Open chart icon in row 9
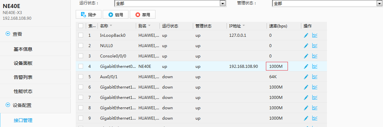 [x=315, y=118]
